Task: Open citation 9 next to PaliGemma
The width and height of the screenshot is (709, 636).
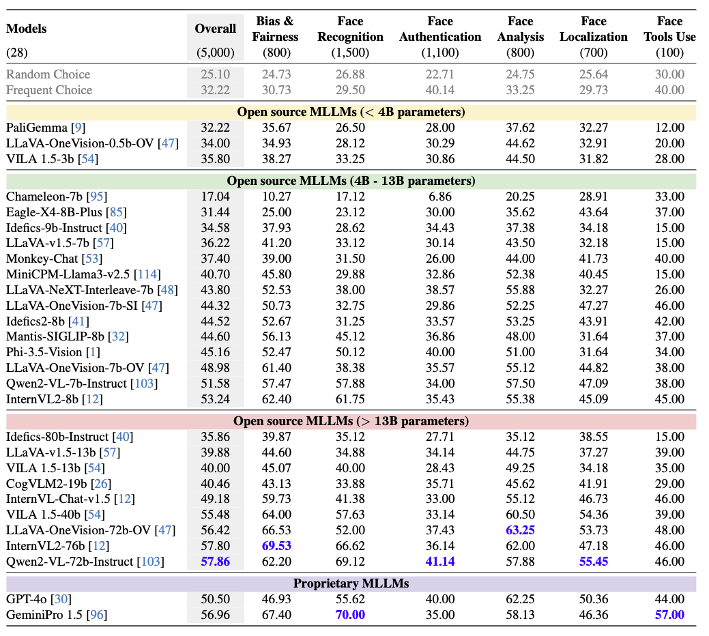Action: 81,128
